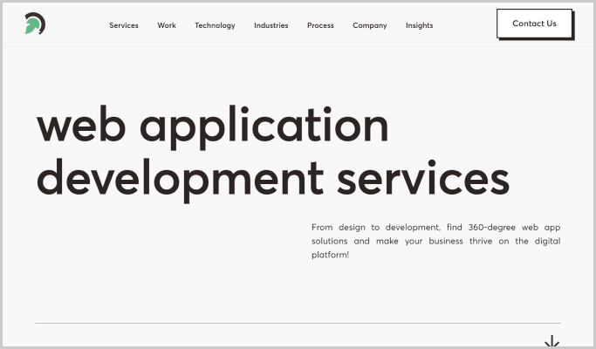Click the word "digital" in the description
The width and height of the screenshot is (596, 349).
(546, 241)
